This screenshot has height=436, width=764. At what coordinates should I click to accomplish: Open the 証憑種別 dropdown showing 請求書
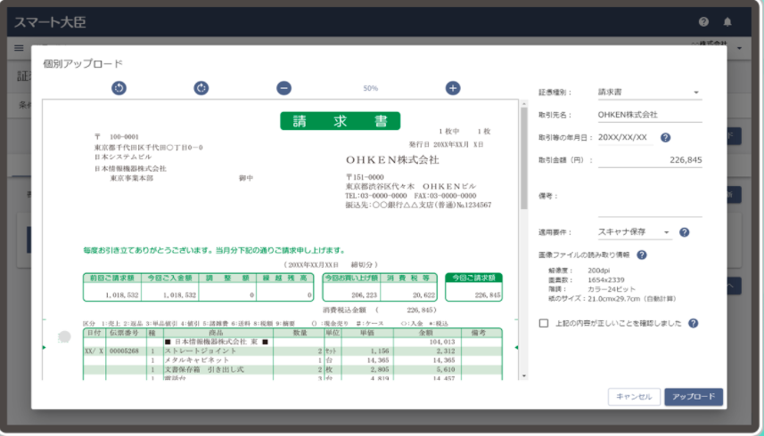click(x=650, y=92)
